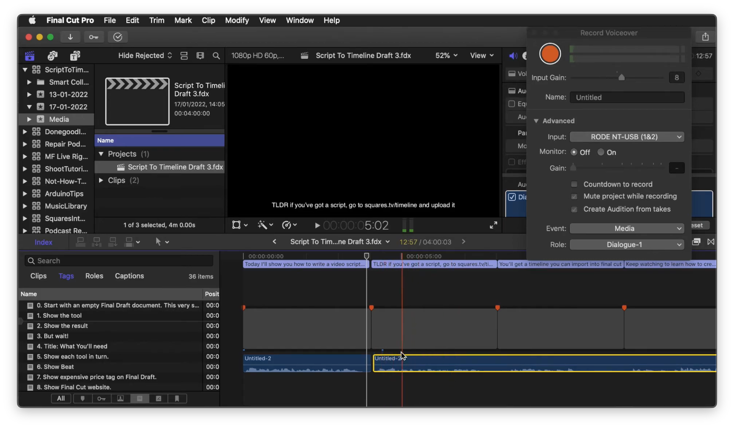734x428 pixels.
Task: Collapse the 17-01-2022 event
Action: coord(29,107)
